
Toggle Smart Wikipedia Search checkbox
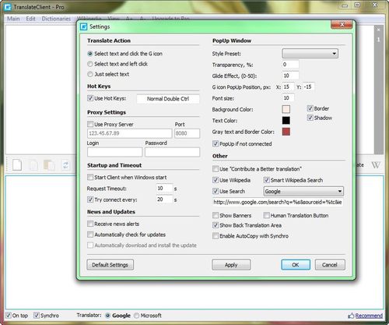(x=266, y=180)
